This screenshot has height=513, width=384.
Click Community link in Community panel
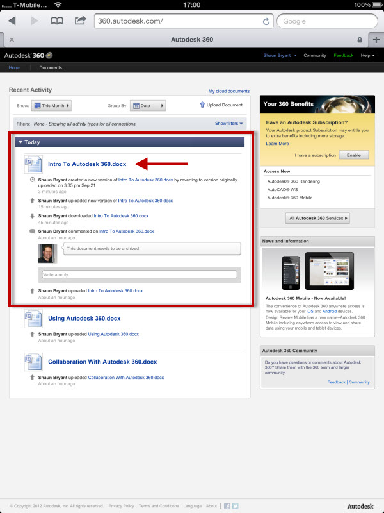click(x=359, y=382)
